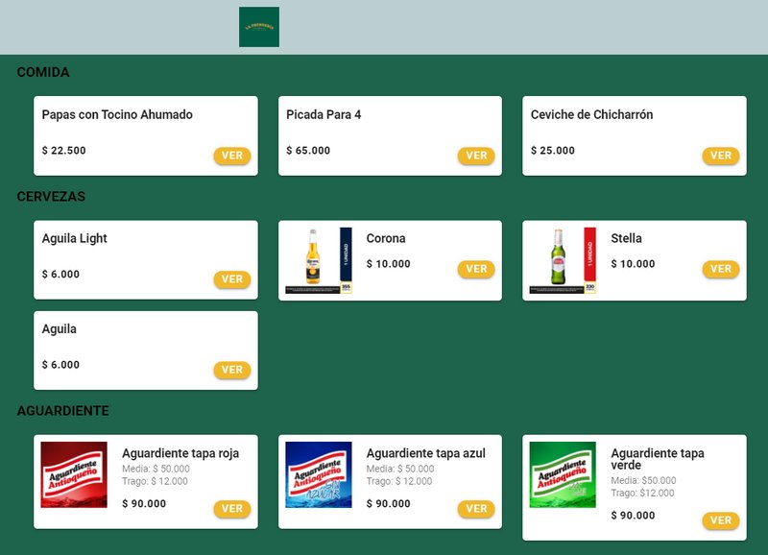Screen dimensions: 768x555
Task: Select the Aguardiente tapa azul blue image
Action: (x=319, y=474)
